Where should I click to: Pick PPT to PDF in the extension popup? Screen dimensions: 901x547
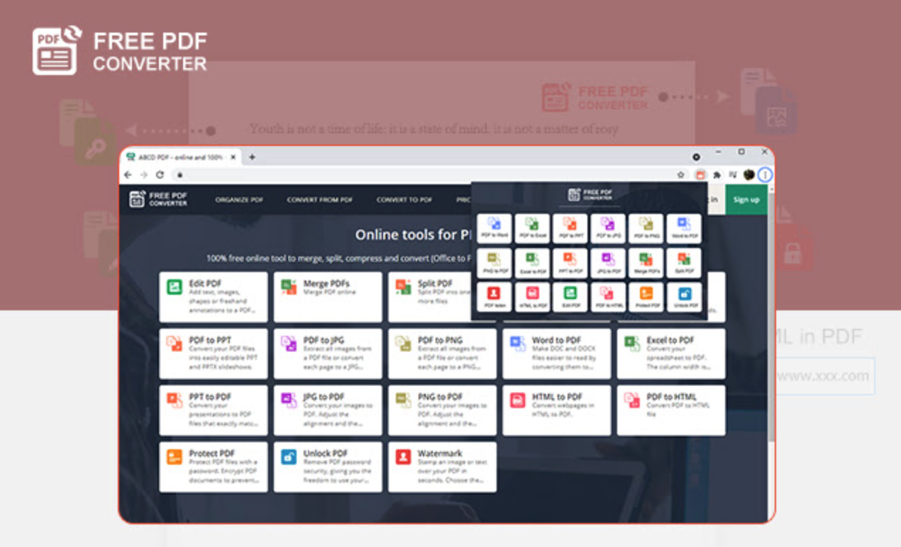click(570, 262)
